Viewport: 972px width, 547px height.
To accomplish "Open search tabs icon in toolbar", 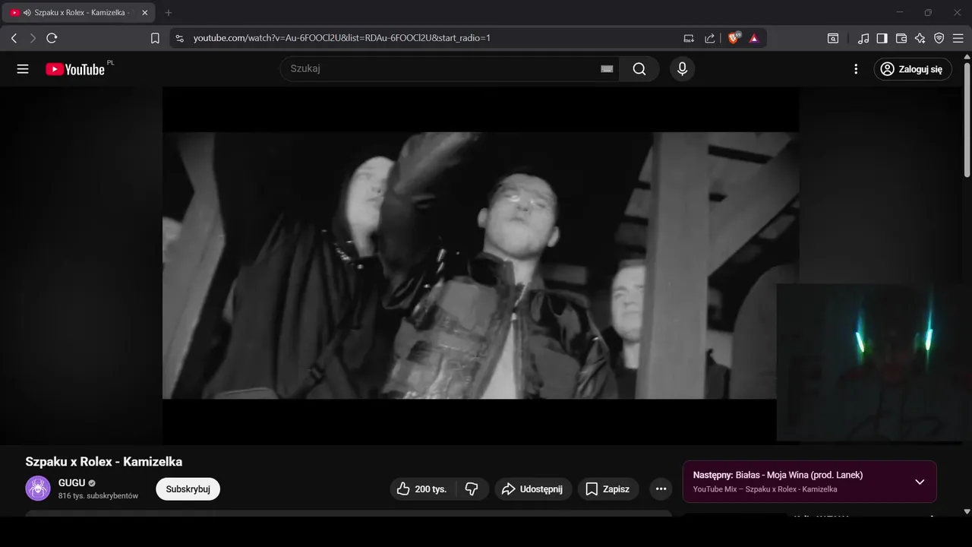I will click(x=833, y=38).
